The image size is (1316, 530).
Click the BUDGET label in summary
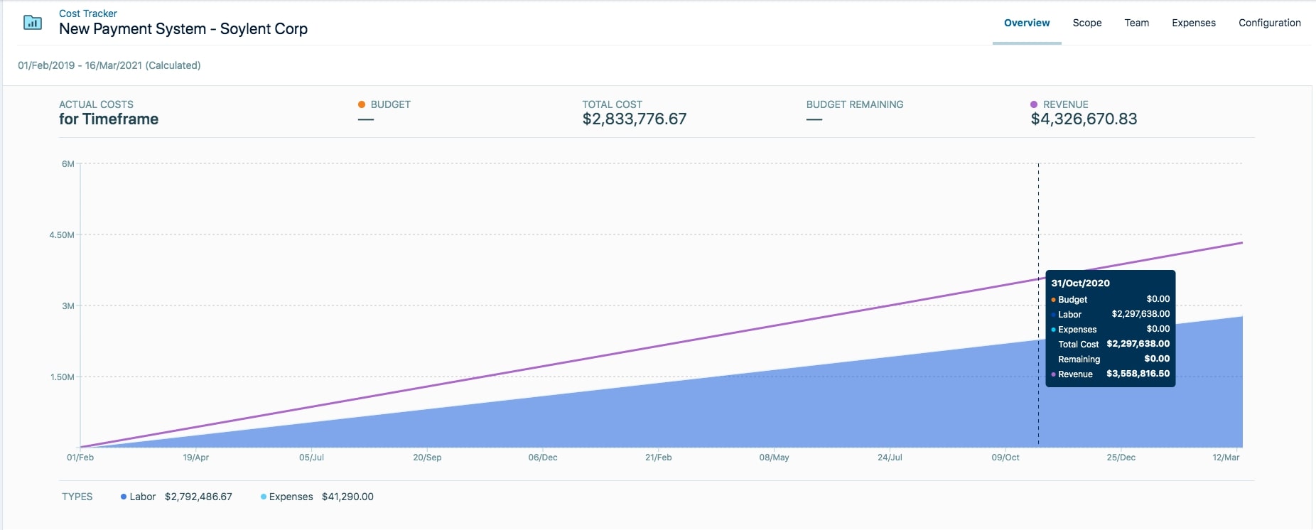[x=391, y=104]
